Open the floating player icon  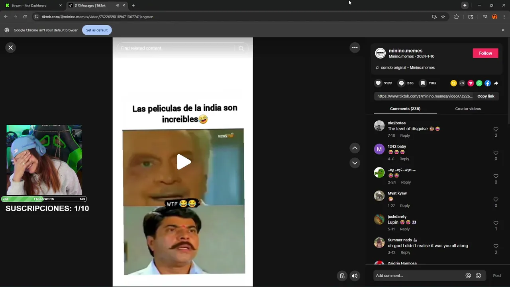pyautogui.click(x=342, y=275)
